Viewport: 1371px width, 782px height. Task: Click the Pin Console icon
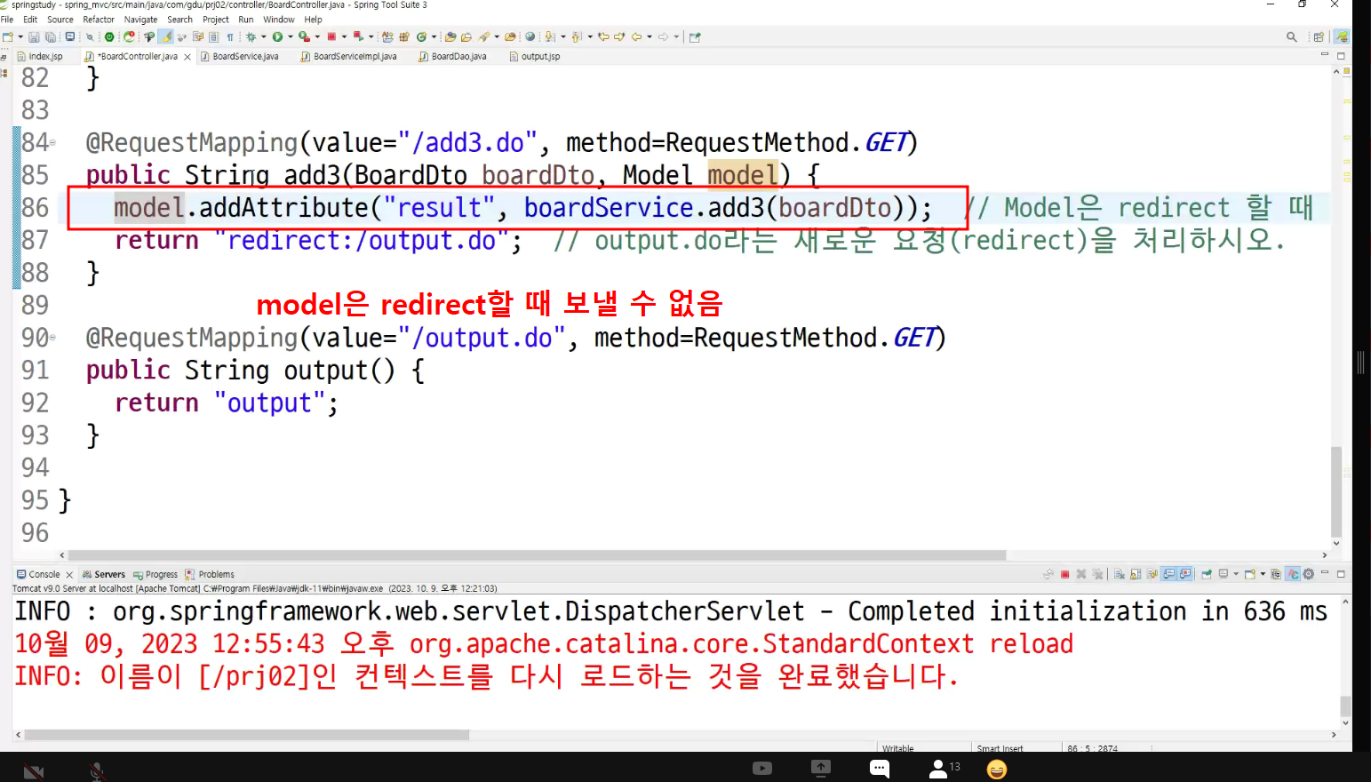point(1207,574)
